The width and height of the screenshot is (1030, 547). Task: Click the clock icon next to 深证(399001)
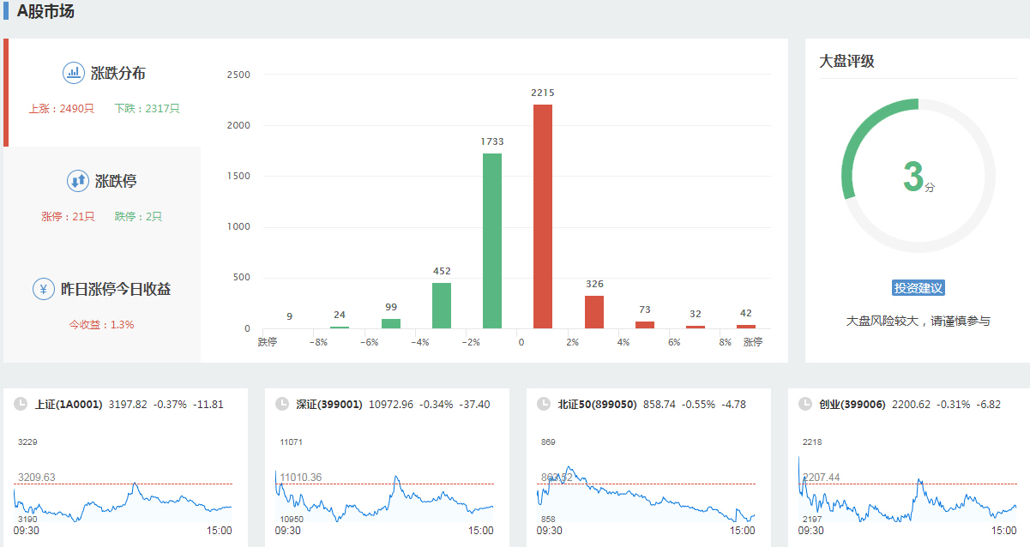(x=282, y=404)
